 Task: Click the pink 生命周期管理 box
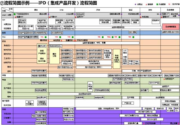click(x=171, y=27)
